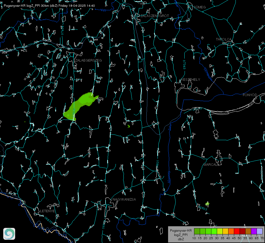Screen dimensions: 265x243
Task: Click the Poganyvar-HR legend label
Action: click(181, 231)
